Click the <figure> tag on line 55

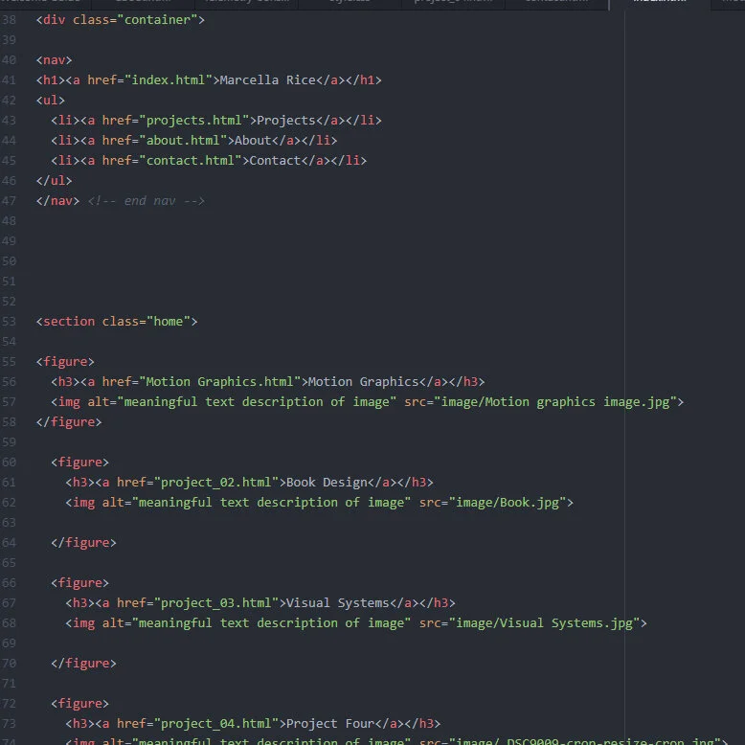point(65,362)
